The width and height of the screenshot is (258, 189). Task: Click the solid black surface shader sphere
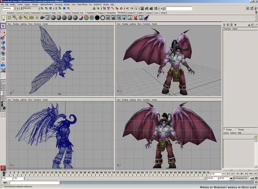pyautogui.click(x=97, y=18)
